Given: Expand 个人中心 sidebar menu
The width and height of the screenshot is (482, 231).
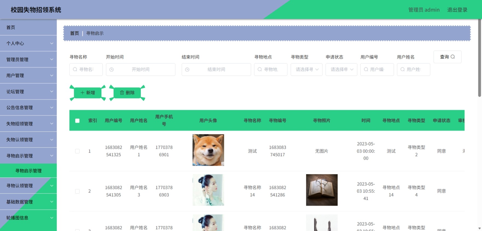Looking at the screenshot, I should point(28,43).
